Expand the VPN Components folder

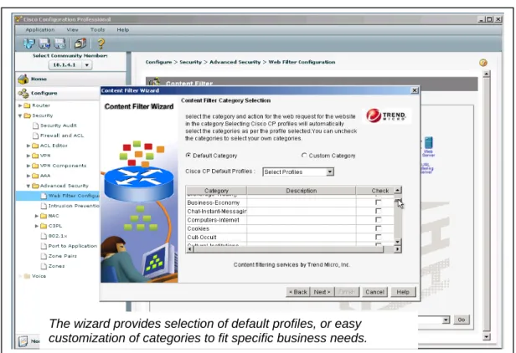tap(28, 166)
